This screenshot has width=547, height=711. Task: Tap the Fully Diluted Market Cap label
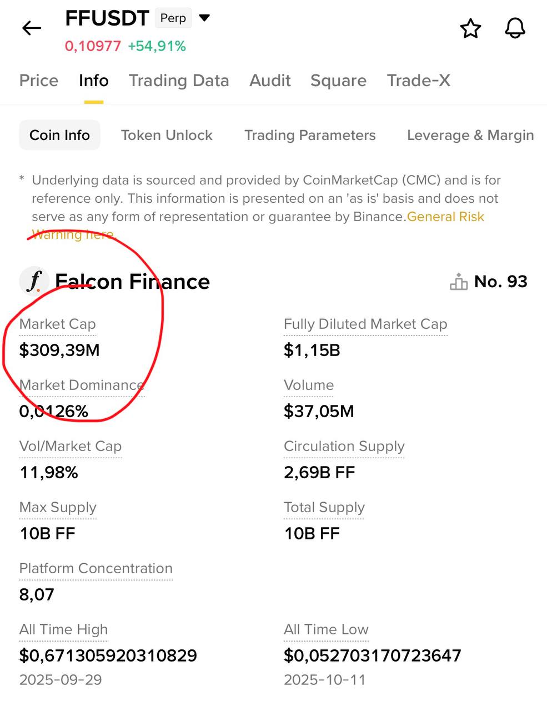pyautogui.click(x=365, y=324)
